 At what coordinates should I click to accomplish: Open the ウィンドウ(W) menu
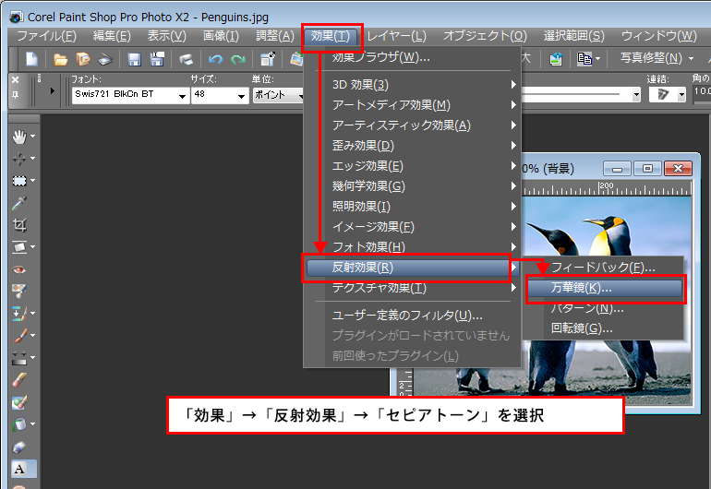(659, 36)
